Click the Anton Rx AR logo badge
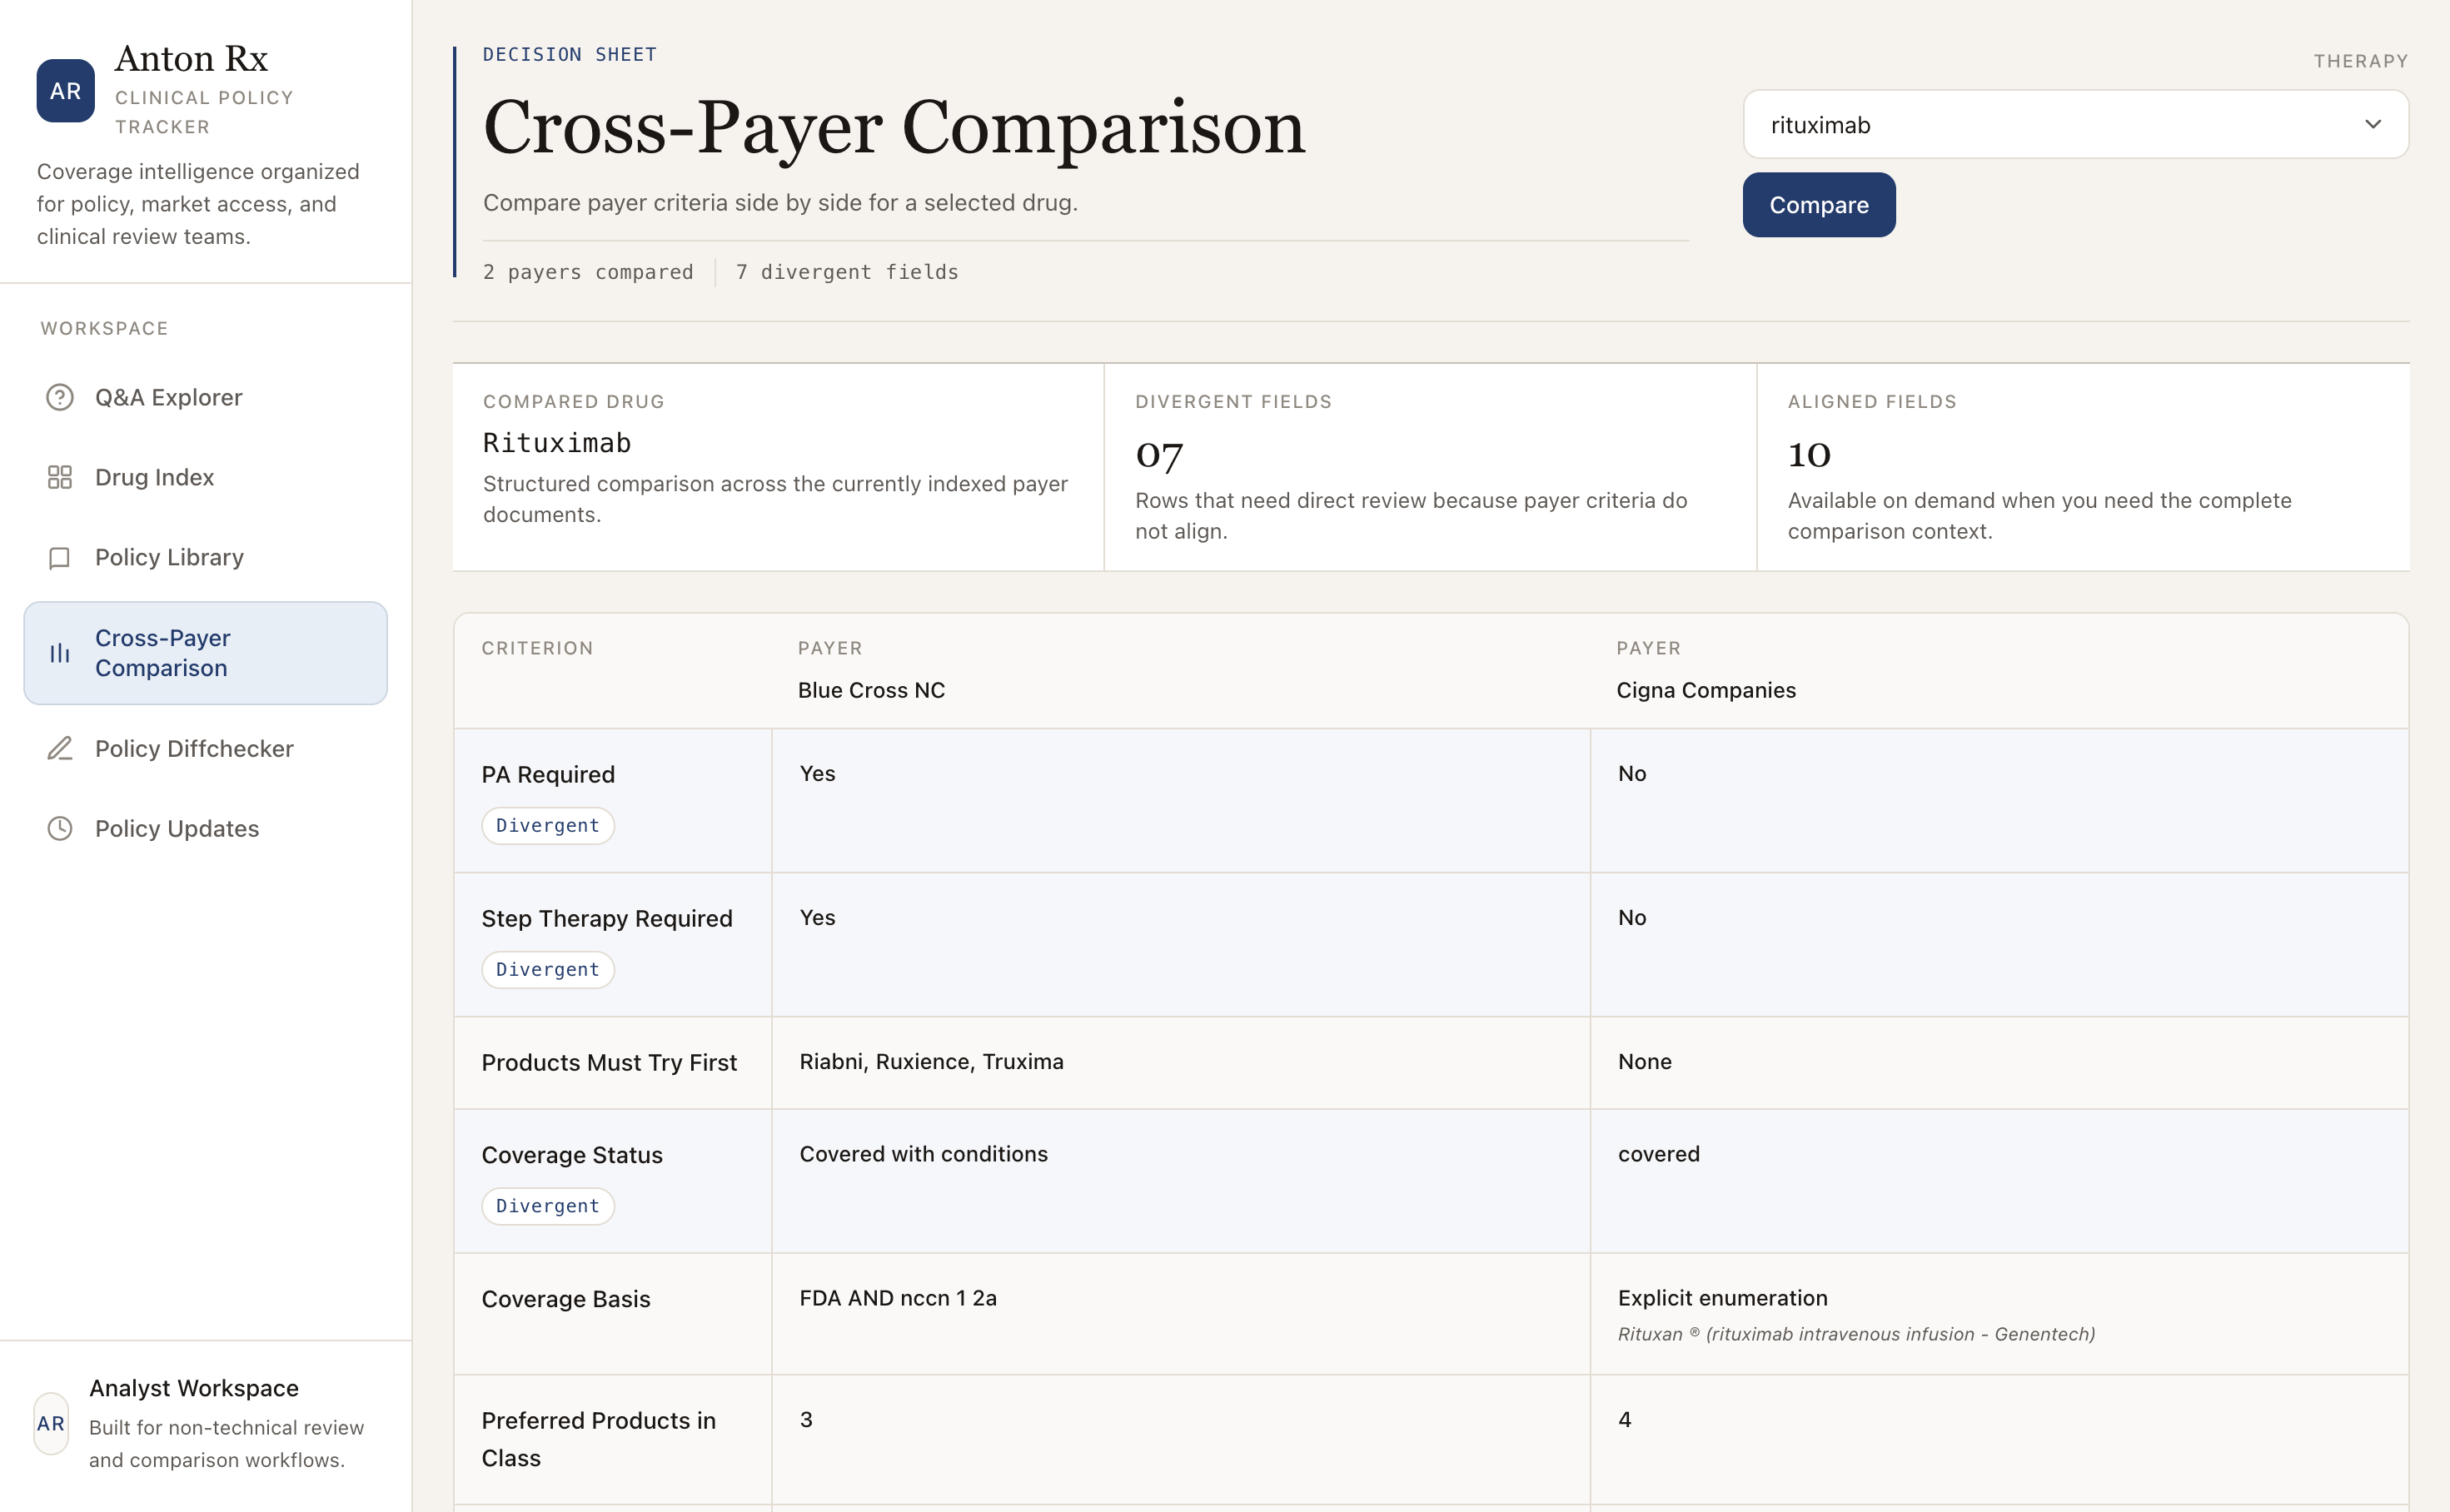 click(x=66, y=91)
